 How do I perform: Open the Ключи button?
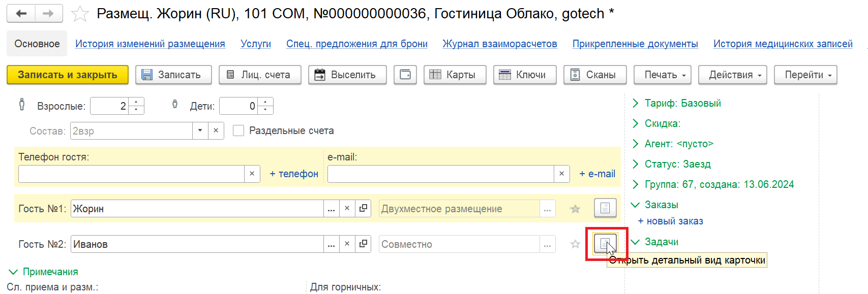point(525,75)
